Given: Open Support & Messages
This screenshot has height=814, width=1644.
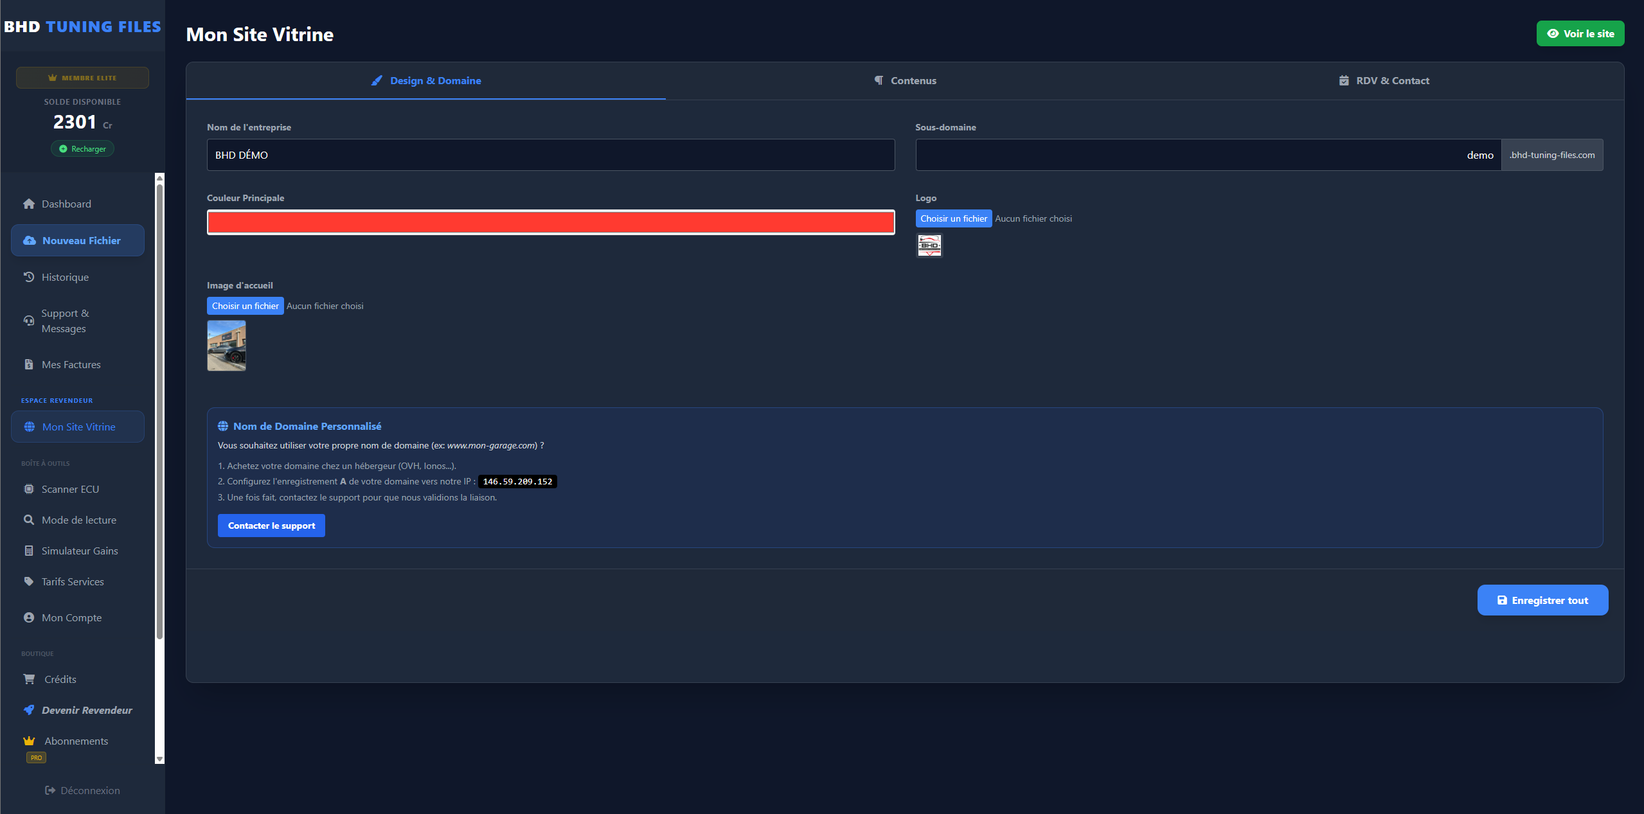Looking at the screenshot, I should click(64, 321).
